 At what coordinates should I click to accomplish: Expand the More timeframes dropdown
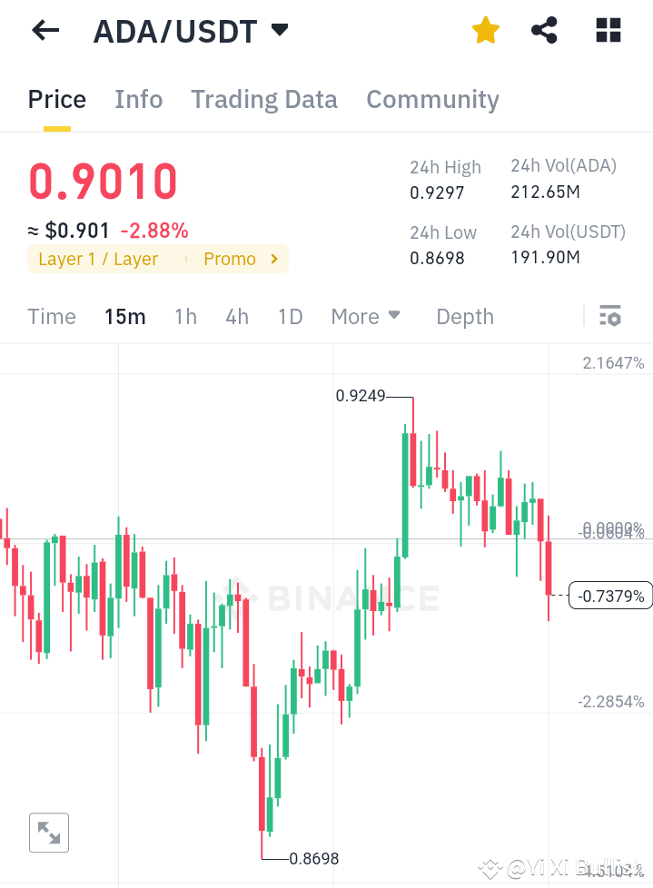[x=365, y=316]
